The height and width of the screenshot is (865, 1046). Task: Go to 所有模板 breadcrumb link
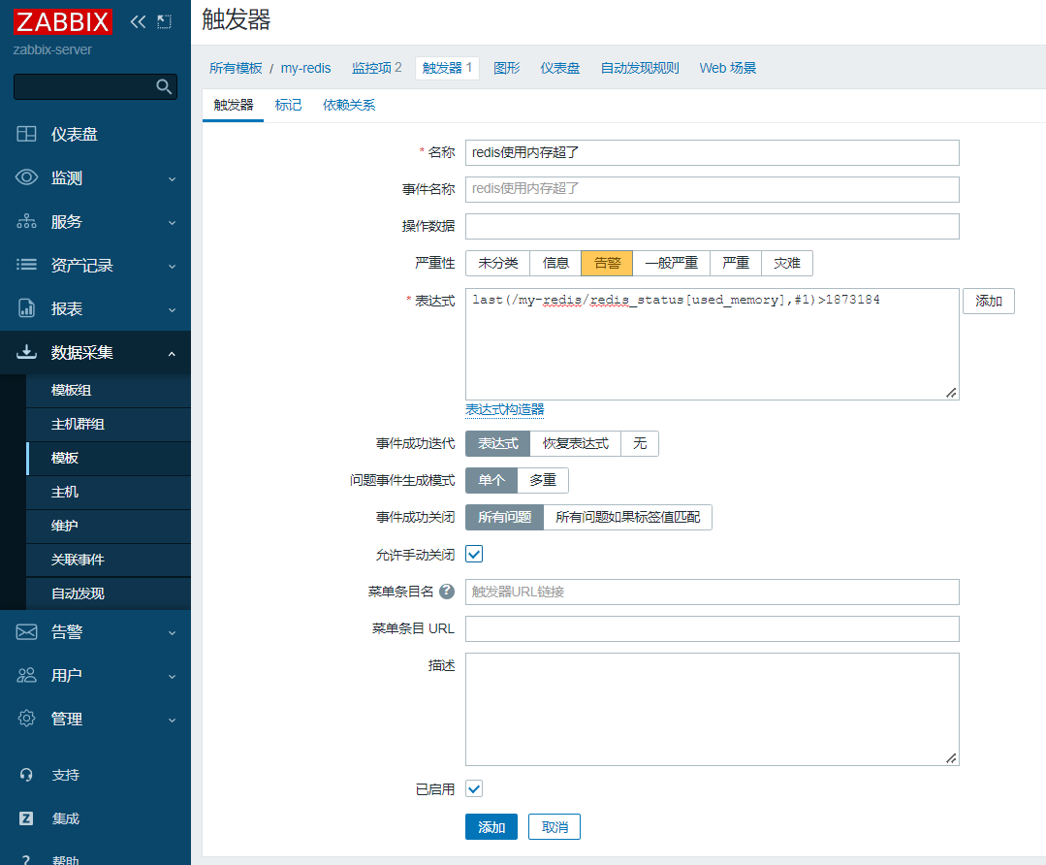pyautogui.click(x=236, y=68)
